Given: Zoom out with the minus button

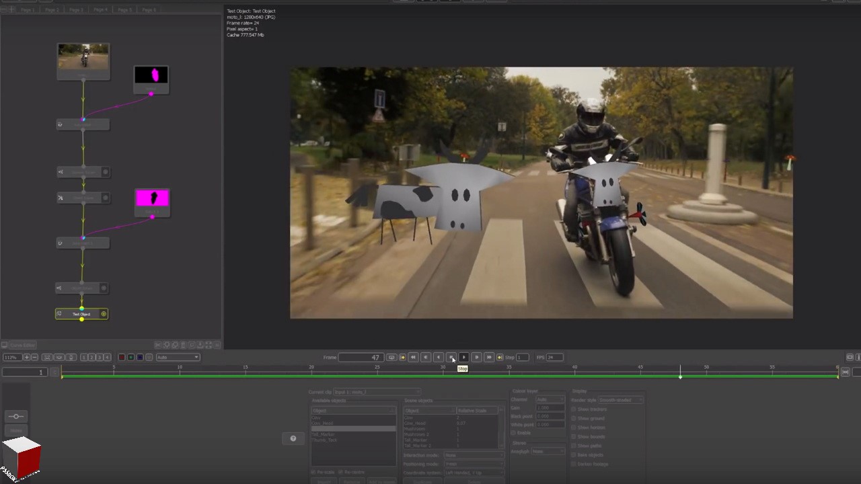Looking at the screenshot, I should click(x=34, y=357).
